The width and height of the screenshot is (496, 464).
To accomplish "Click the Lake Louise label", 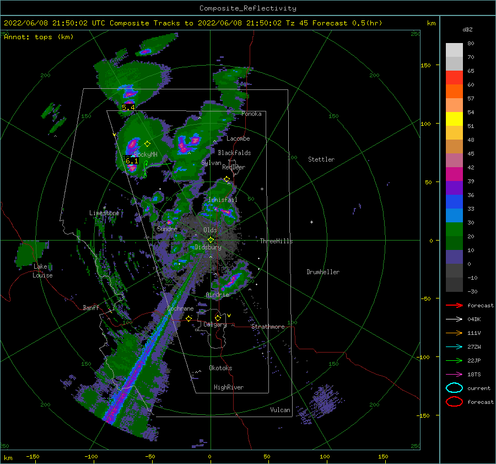I will pyautogui.click(x=42, y=271).
